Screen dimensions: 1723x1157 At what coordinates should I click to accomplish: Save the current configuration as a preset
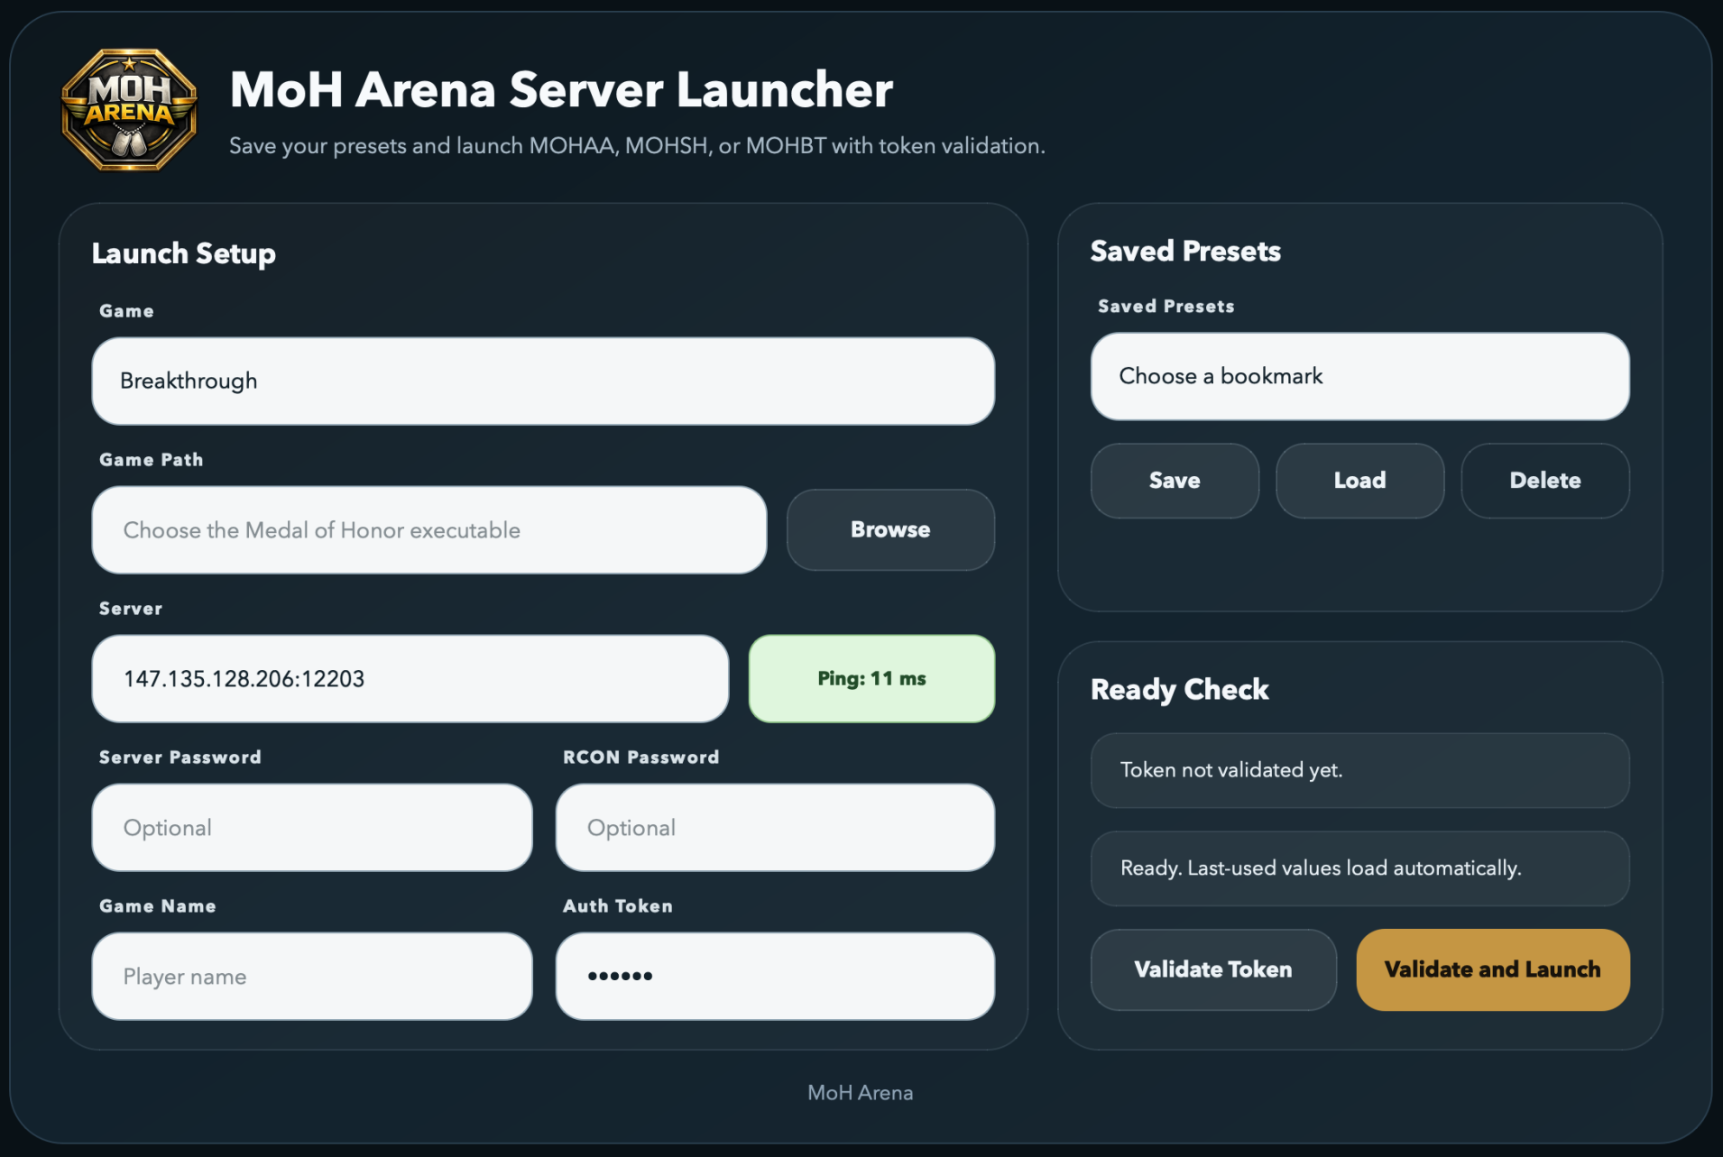coord(1174,481)
